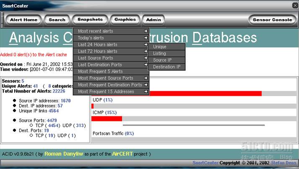The height and width of the screenshot is (169, 299).
Task: Follow the Roman Danyliw link
Action: (64, 154)
